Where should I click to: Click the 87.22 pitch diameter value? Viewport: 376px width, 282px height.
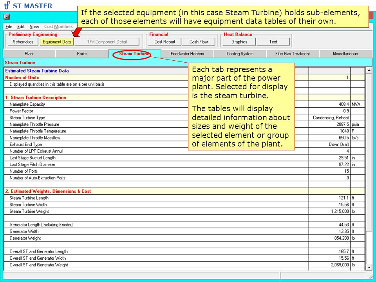(343, 165)
